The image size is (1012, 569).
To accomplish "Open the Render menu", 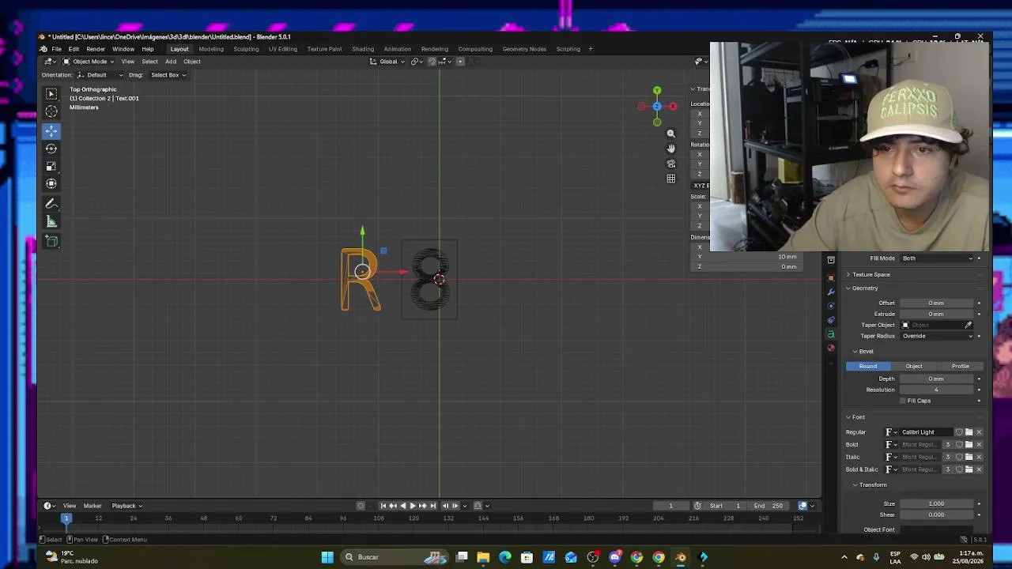I will [96, 49].
